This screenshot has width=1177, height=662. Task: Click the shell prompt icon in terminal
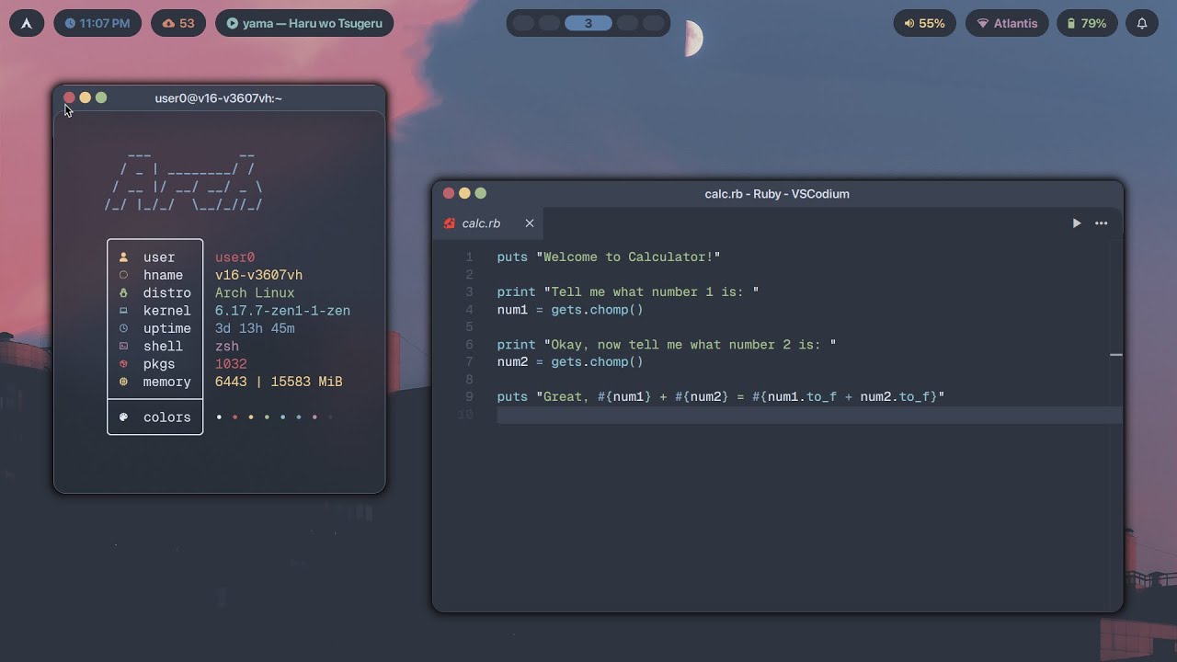click(123, 346)
